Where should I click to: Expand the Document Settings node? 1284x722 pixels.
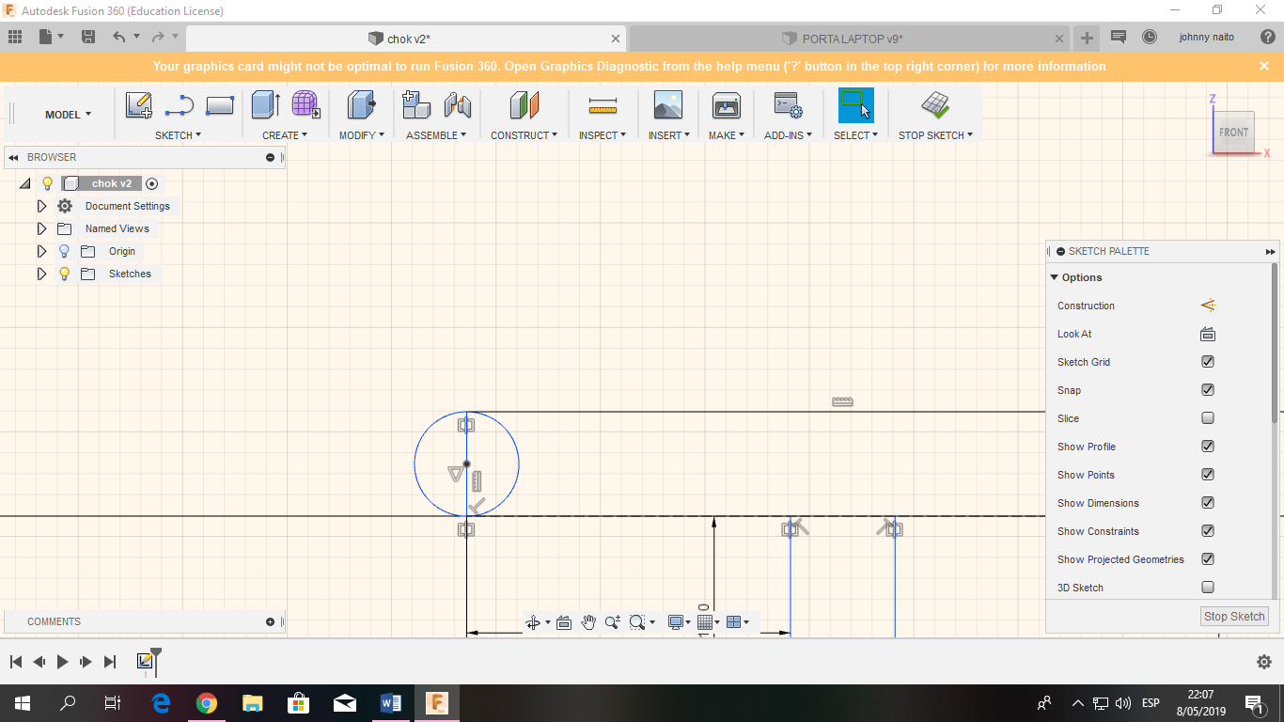click(x=41, y=206)
